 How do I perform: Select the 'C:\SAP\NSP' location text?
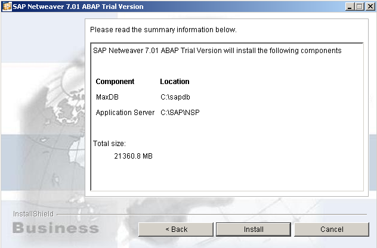point(180,113)
